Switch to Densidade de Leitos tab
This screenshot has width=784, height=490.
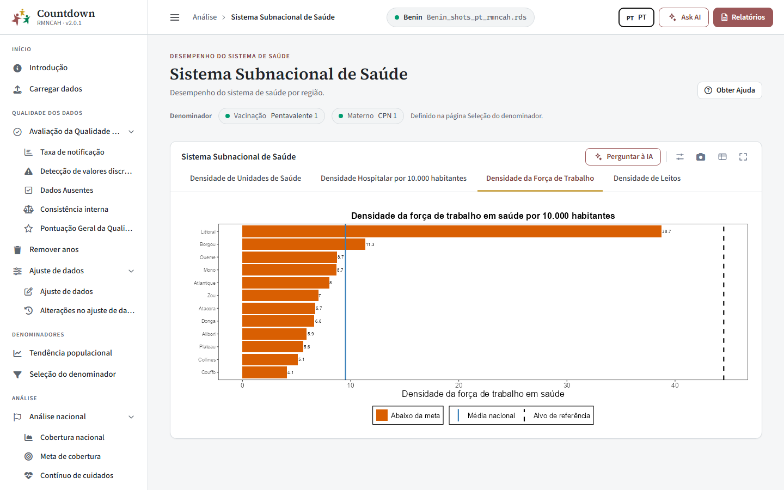[647, 179]
